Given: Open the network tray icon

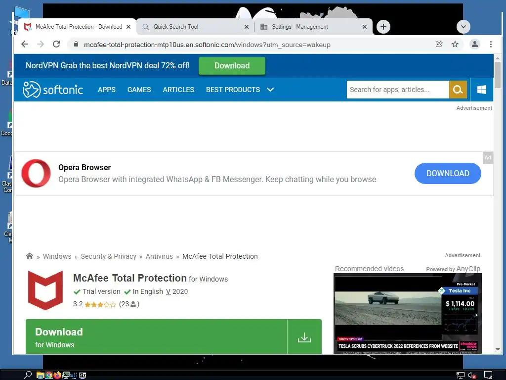Looking at the screenshot, I should coord(460,376).
